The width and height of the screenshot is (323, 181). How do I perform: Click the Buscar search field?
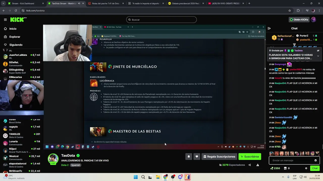coord(161,20)
